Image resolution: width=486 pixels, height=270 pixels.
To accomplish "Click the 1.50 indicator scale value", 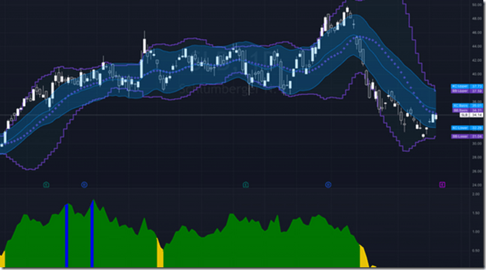I will (x=476, y=213).
